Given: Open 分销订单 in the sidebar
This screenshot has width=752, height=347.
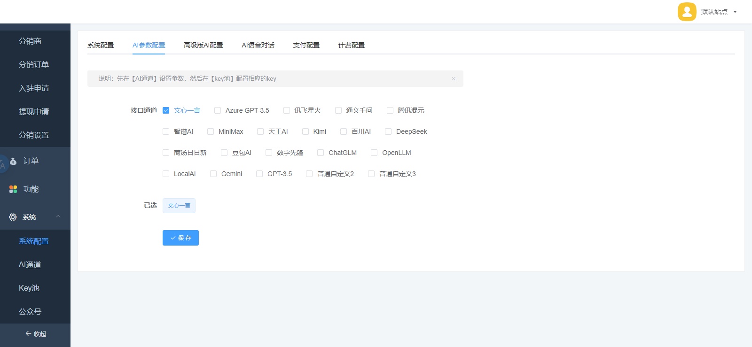Looking at the screenshot, I should (x=34, y=64).
